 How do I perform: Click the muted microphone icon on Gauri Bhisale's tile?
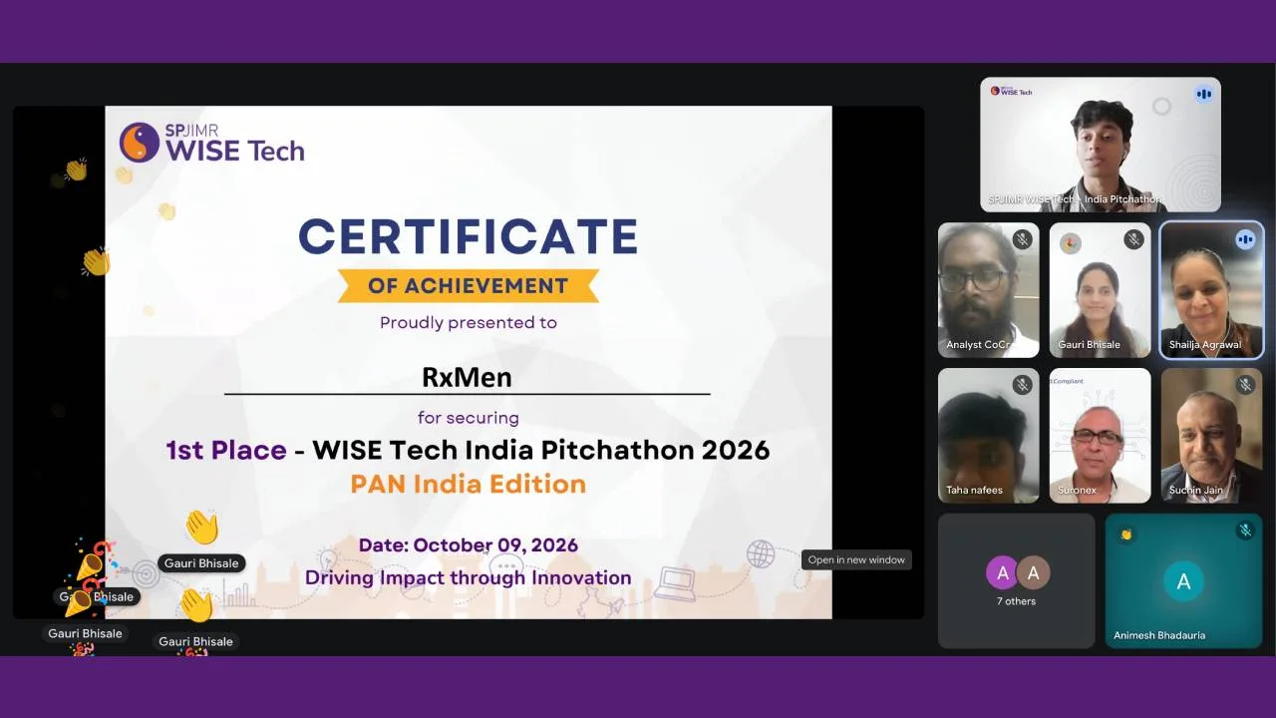[1133, 239]
